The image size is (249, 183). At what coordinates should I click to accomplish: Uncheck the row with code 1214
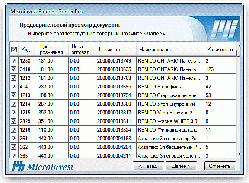13,104
